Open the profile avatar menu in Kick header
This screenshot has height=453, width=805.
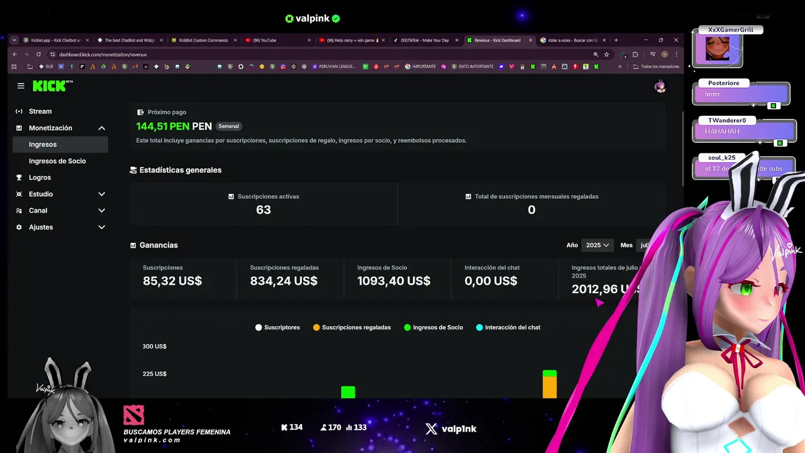[660, 87]
